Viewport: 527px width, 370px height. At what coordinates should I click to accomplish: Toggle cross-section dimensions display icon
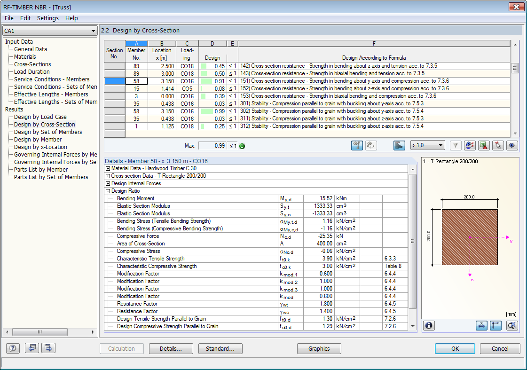pos(481,325)
